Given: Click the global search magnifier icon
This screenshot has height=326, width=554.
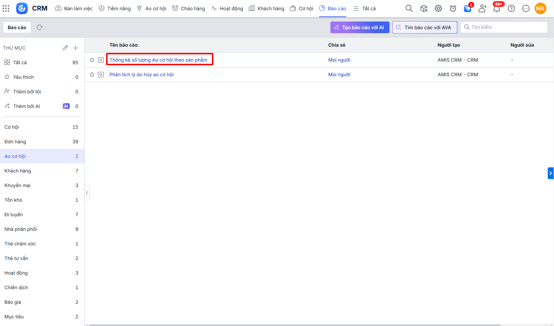Looking at the screenshot, I should (409, 8).
